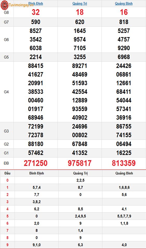Select Quảng Trị G8 result 18

80,12
